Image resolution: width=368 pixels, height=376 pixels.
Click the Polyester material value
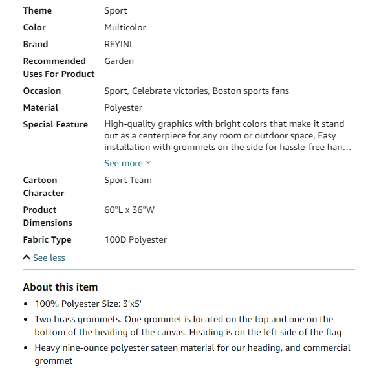point(123,108)
